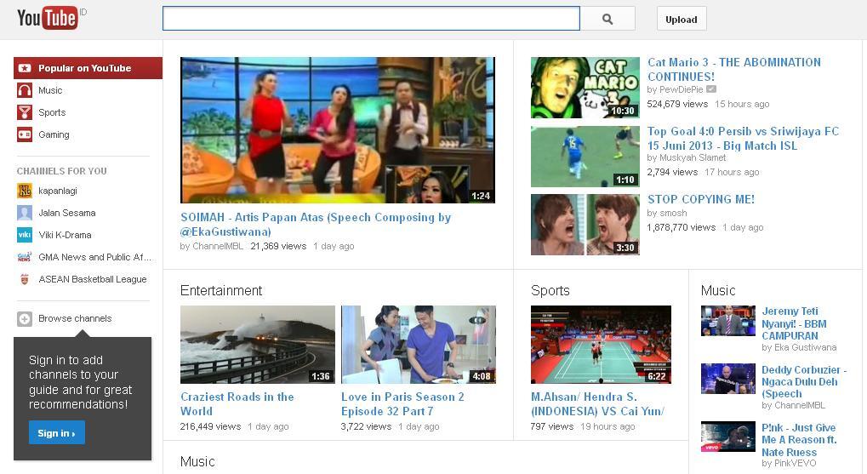
Task: Open PinkVEVO channel link
Action: (795, 464)
